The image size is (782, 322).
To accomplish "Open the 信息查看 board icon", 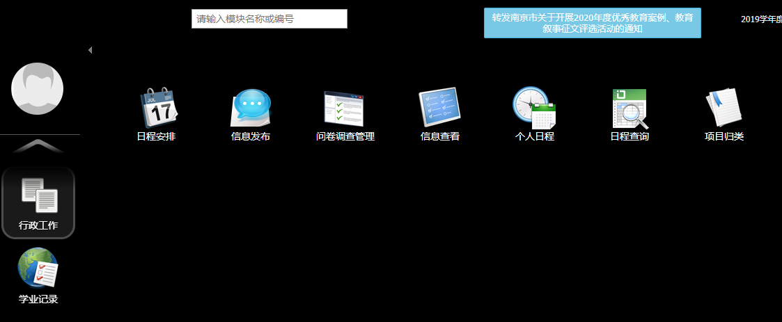I will pos(439,108).
